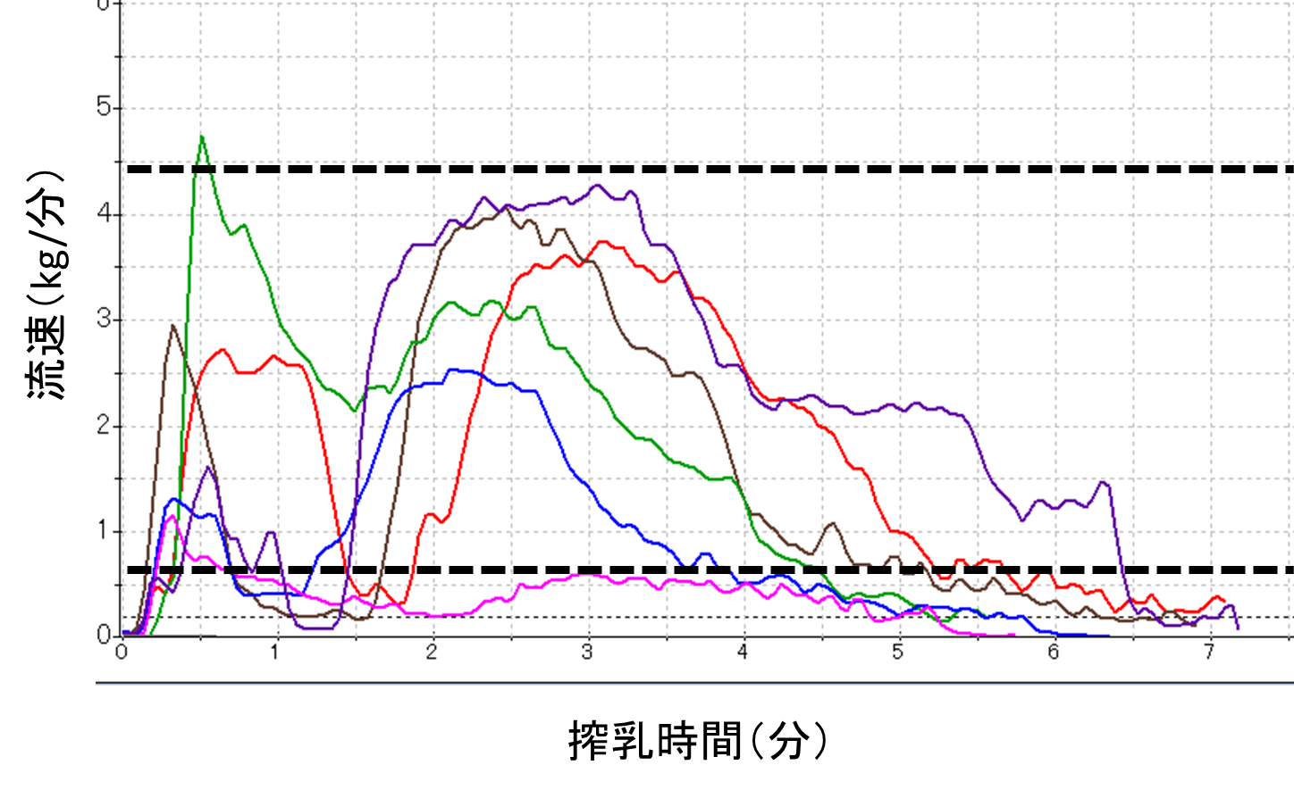Click the magenta curve's first peak
This screenshot has width=1294, height=790.
click(172, 516)
